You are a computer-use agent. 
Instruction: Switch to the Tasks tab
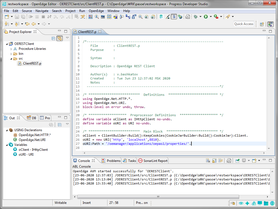coord(129,161)
